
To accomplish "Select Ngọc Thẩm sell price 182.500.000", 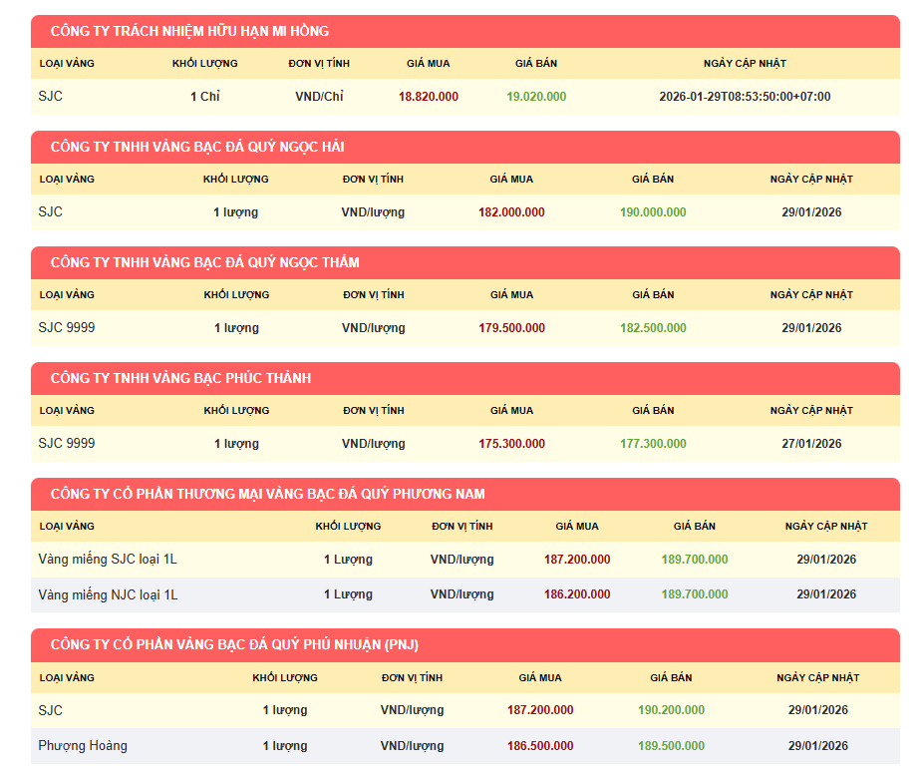I will (x=653, y=328).
